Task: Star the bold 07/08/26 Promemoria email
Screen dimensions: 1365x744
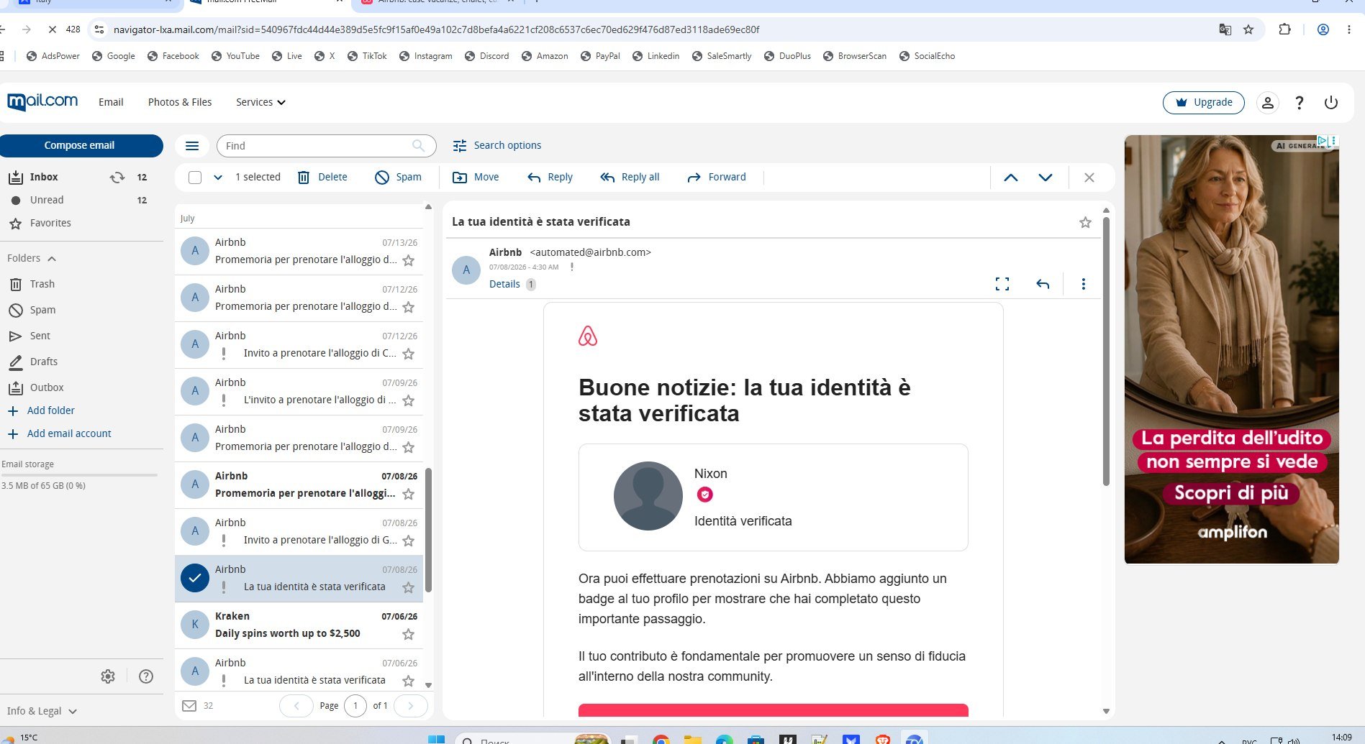Action: pyautogui.click(x=409, y=494)
